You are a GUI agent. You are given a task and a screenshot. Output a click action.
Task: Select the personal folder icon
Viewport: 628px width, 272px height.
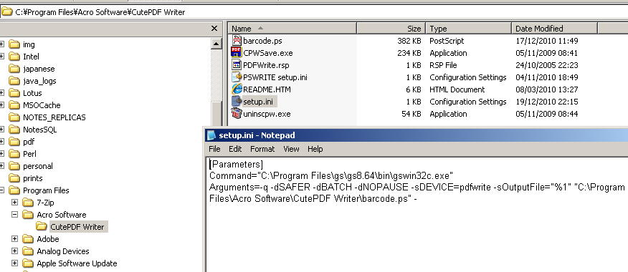(x=14, y=166)
